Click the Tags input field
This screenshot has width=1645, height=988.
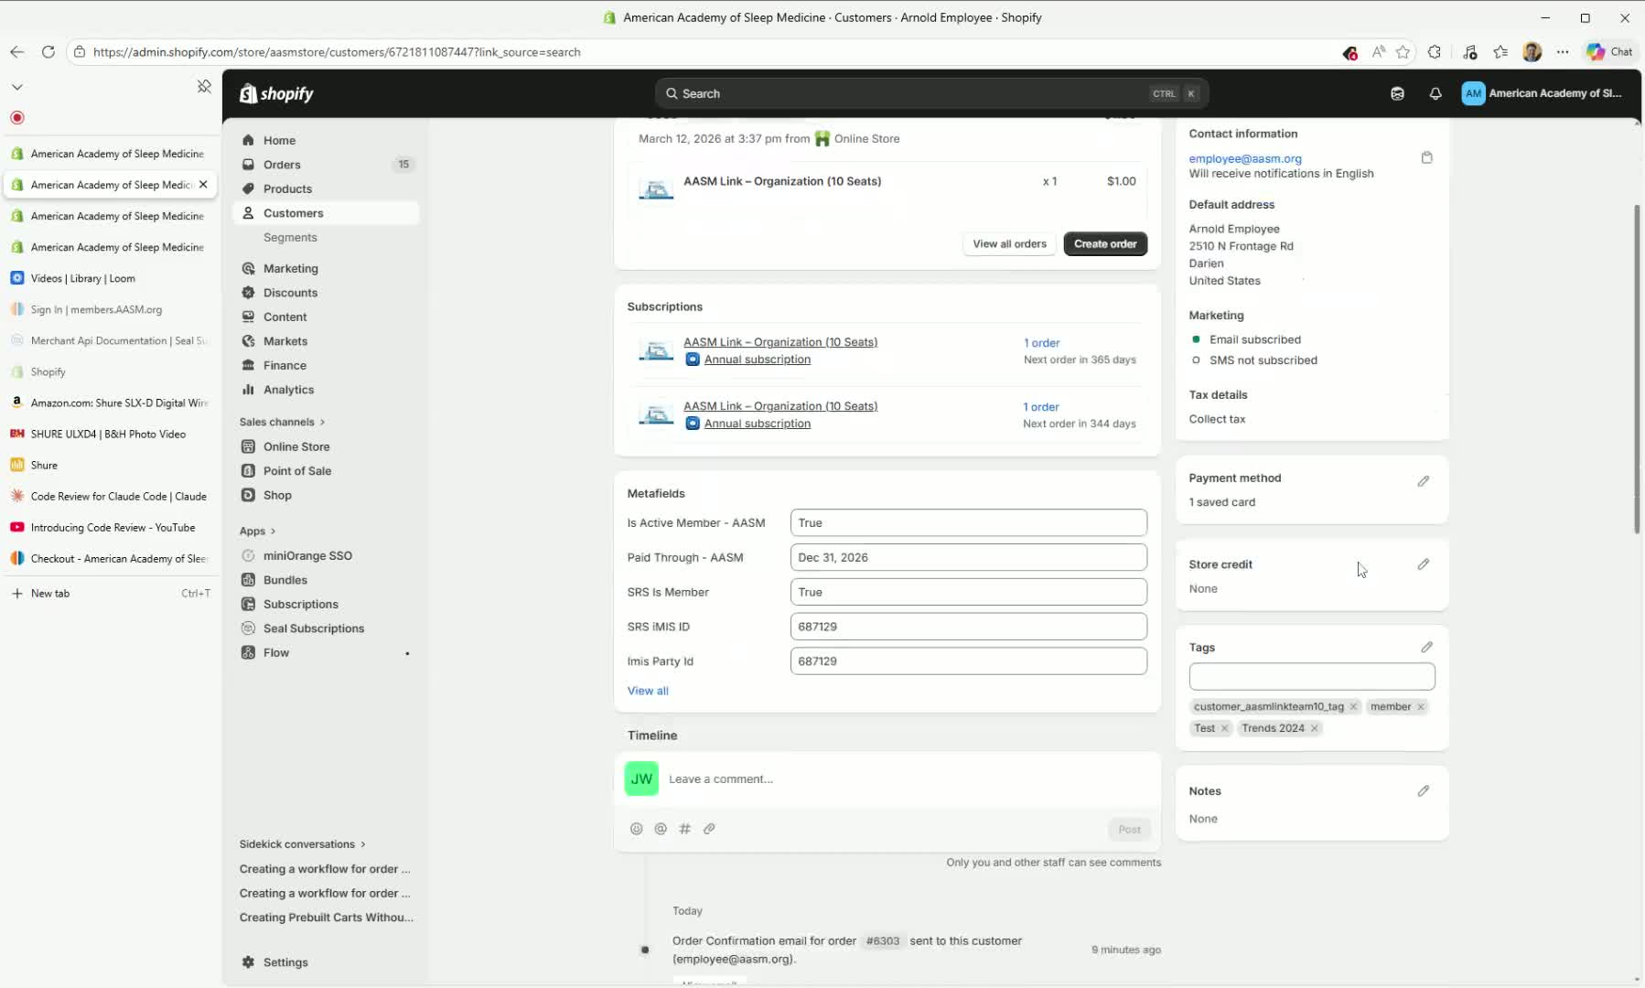(1312, 677)
